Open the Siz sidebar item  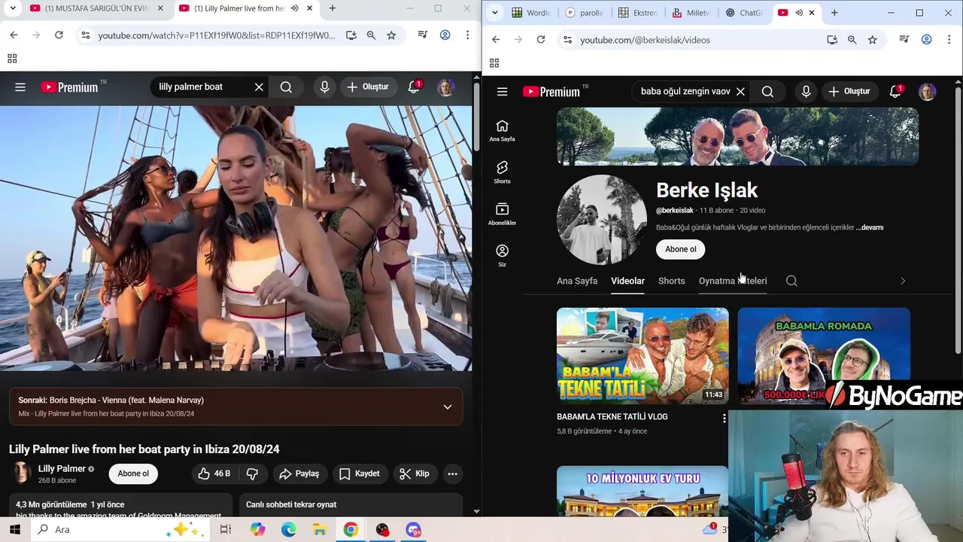[x=503, y=255]
